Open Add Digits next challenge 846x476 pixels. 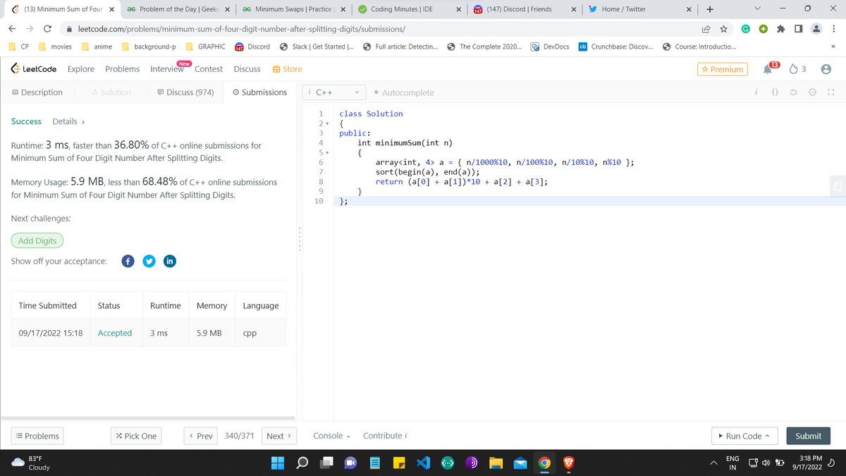(x=37, y=240)
